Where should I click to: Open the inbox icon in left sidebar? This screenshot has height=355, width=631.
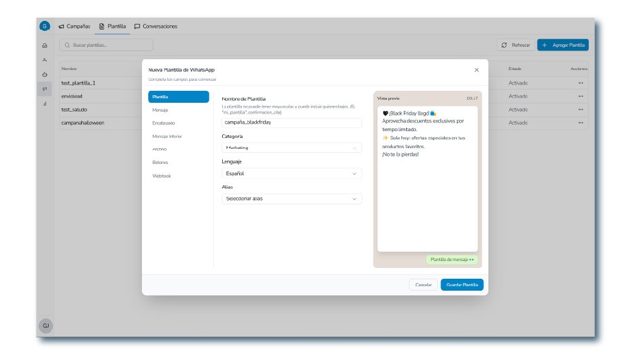coord(45,45)
